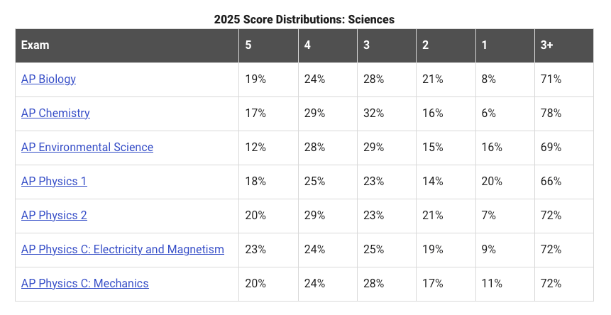Click the 2025 Score Distributions: Sciences title
Screen dimensions: 611x315
(x=304, y=19)
